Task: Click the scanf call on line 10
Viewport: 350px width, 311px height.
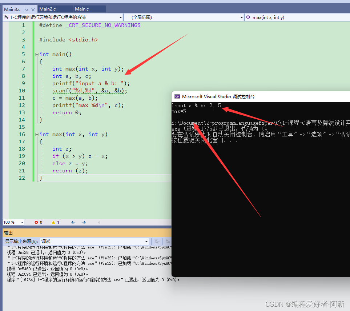Action: [x=89, y=91]
